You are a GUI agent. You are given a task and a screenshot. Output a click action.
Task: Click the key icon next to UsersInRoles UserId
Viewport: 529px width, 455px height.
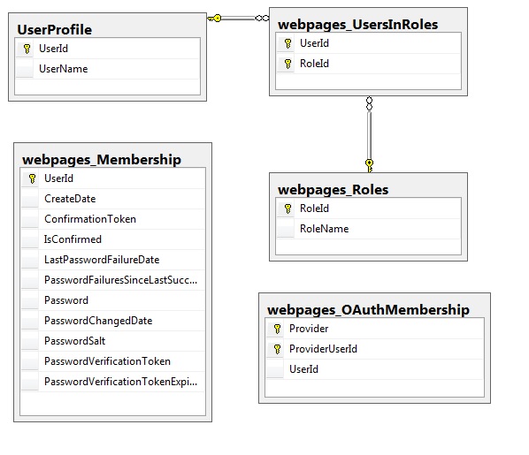(x=287, y=43)
